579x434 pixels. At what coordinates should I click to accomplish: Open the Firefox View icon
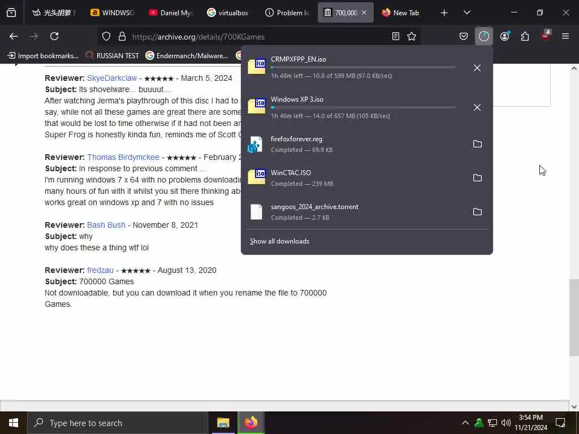11,13
